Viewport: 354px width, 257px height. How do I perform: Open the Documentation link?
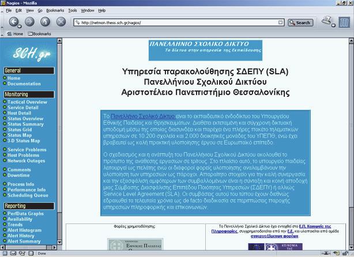pyautogui.click(x=24, y=84)
